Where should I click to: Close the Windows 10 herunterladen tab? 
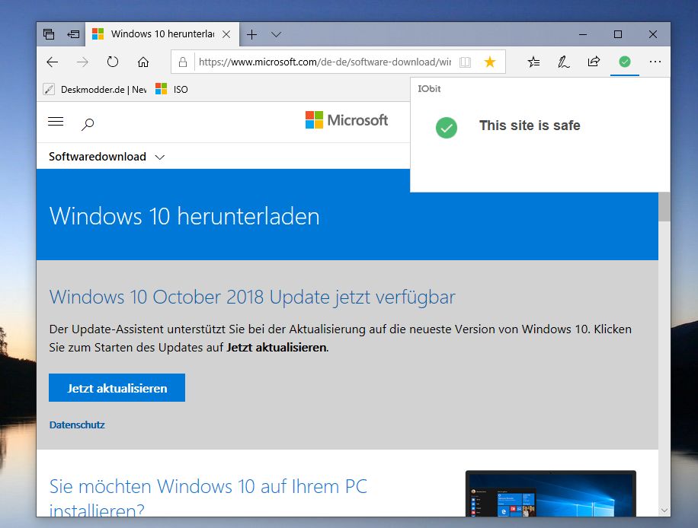click(x=226, y=34)
